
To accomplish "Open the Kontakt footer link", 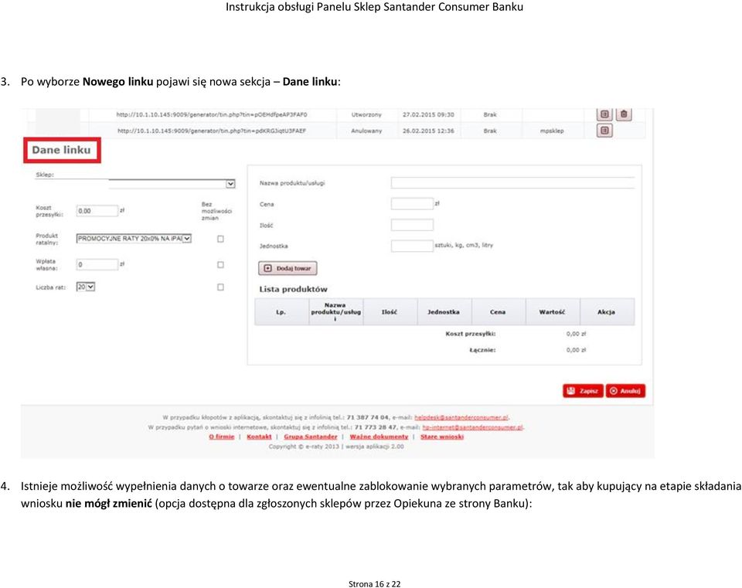I will coord(260,437).
